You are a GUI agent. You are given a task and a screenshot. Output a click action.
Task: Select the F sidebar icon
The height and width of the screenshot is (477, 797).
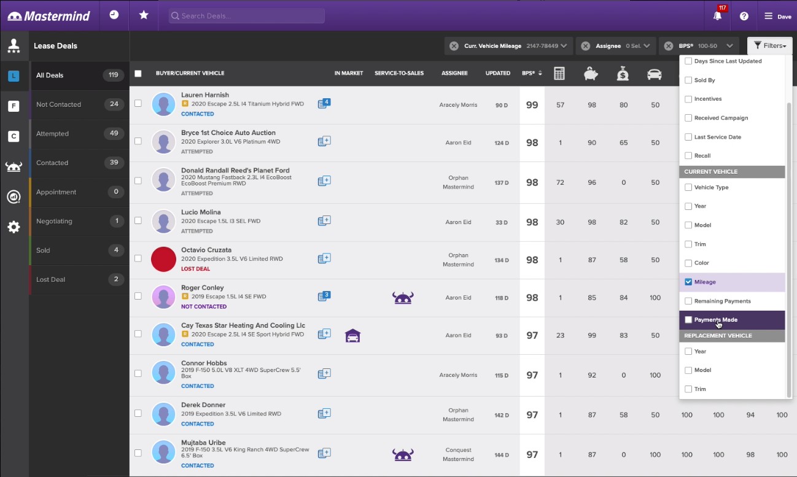(14, 106)
